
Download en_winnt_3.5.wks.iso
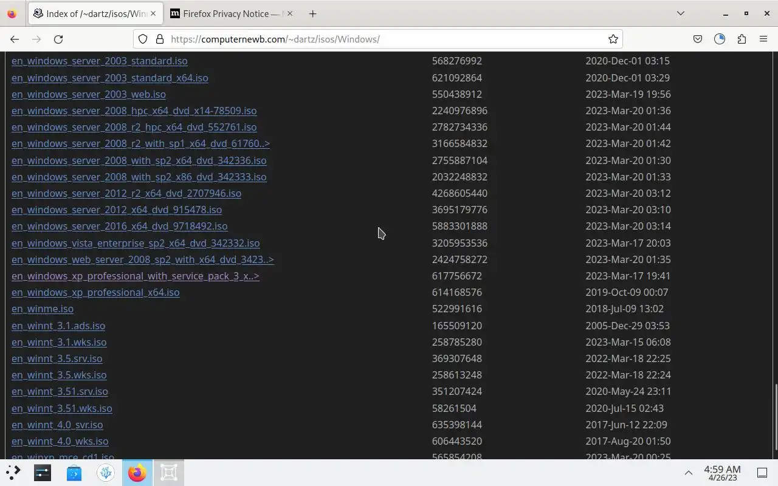tap(59, 375)
